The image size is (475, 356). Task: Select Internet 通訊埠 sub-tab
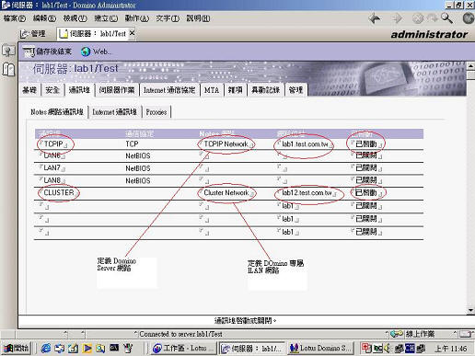114,112
